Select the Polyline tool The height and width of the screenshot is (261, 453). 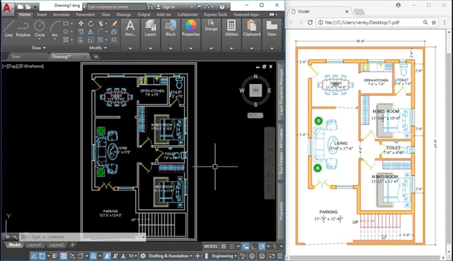click(23, 28)
